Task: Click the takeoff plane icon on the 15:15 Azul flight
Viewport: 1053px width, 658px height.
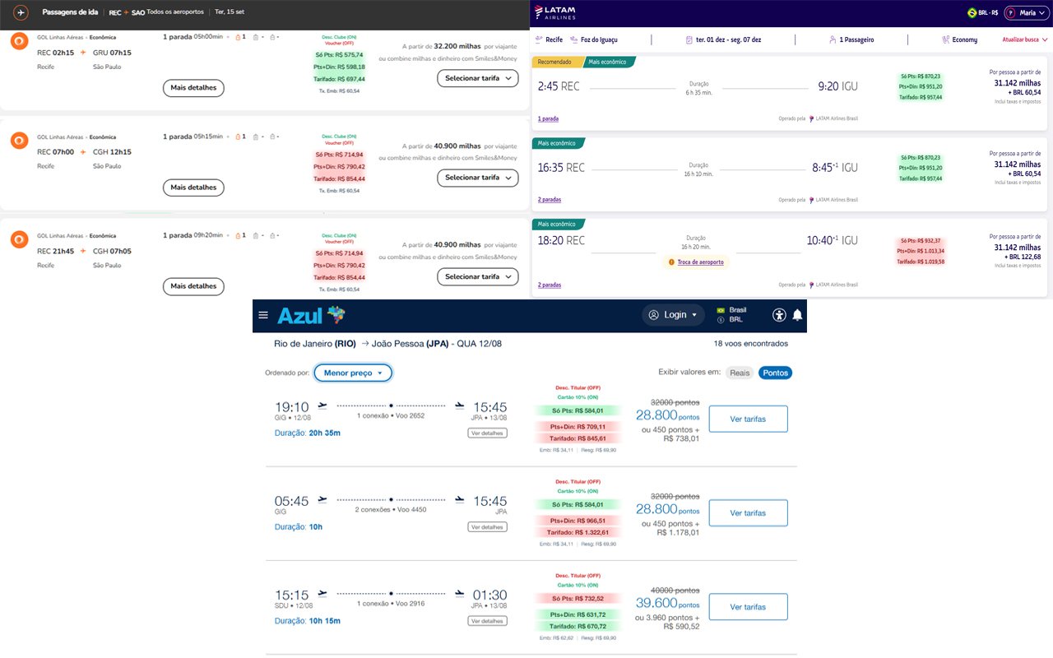Action: 322,593
